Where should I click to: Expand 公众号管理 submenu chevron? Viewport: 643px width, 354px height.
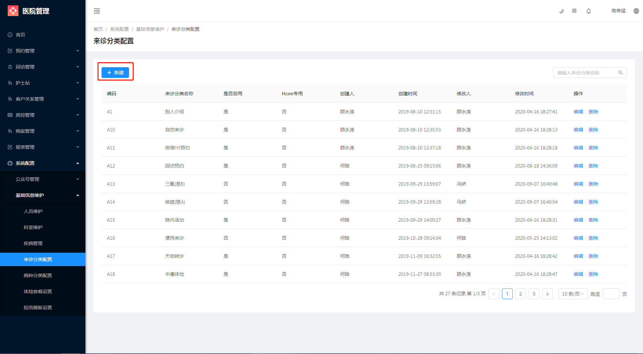coord(78,179)
